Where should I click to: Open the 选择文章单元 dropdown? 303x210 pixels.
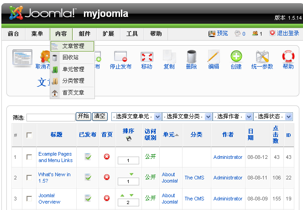pos(136,116)
